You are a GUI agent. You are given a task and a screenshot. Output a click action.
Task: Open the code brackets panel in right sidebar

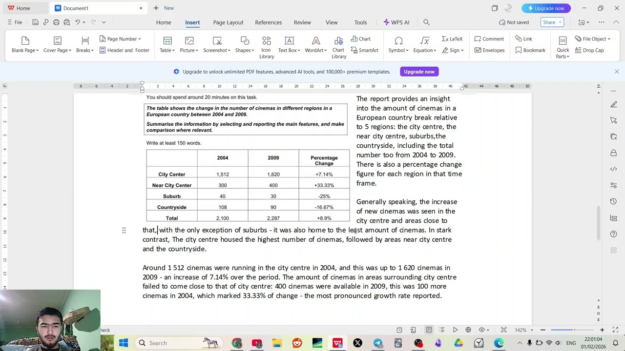(614, 169)
